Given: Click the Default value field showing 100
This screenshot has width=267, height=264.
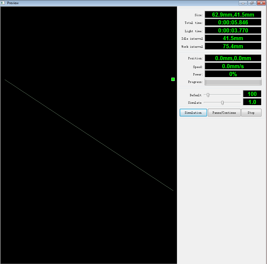Looking at the screenshot, I should tap(252, 94).
